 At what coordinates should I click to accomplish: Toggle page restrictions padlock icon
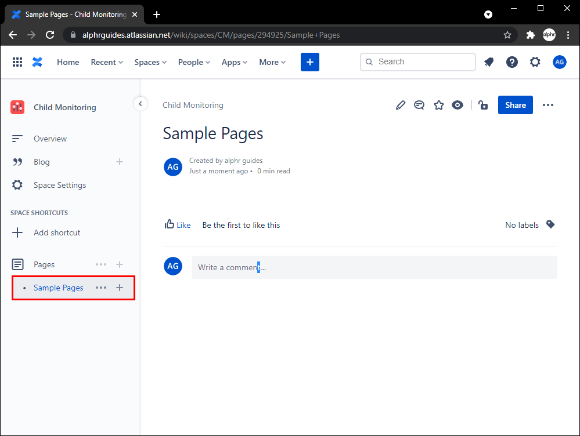tap(483, 105)
